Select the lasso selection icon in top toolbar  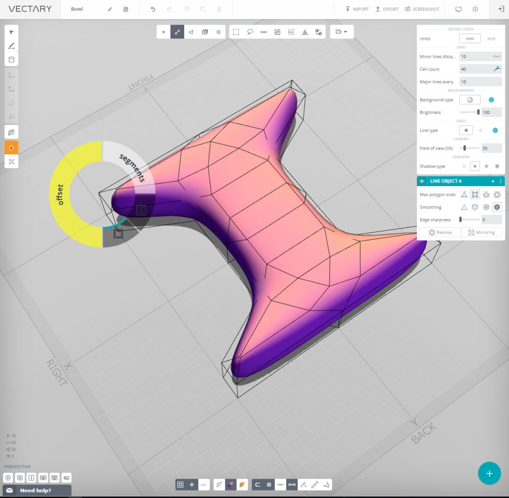pos(250,31)
